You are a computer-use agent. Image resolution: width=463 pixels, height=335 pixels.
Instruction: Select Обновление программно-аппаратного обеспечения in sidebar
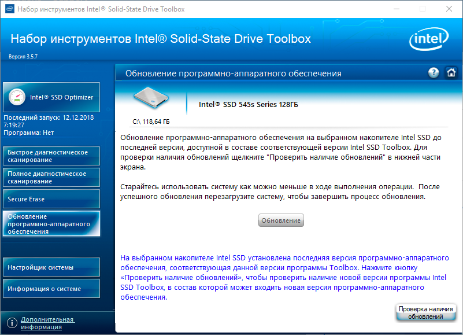pos(51,224)
